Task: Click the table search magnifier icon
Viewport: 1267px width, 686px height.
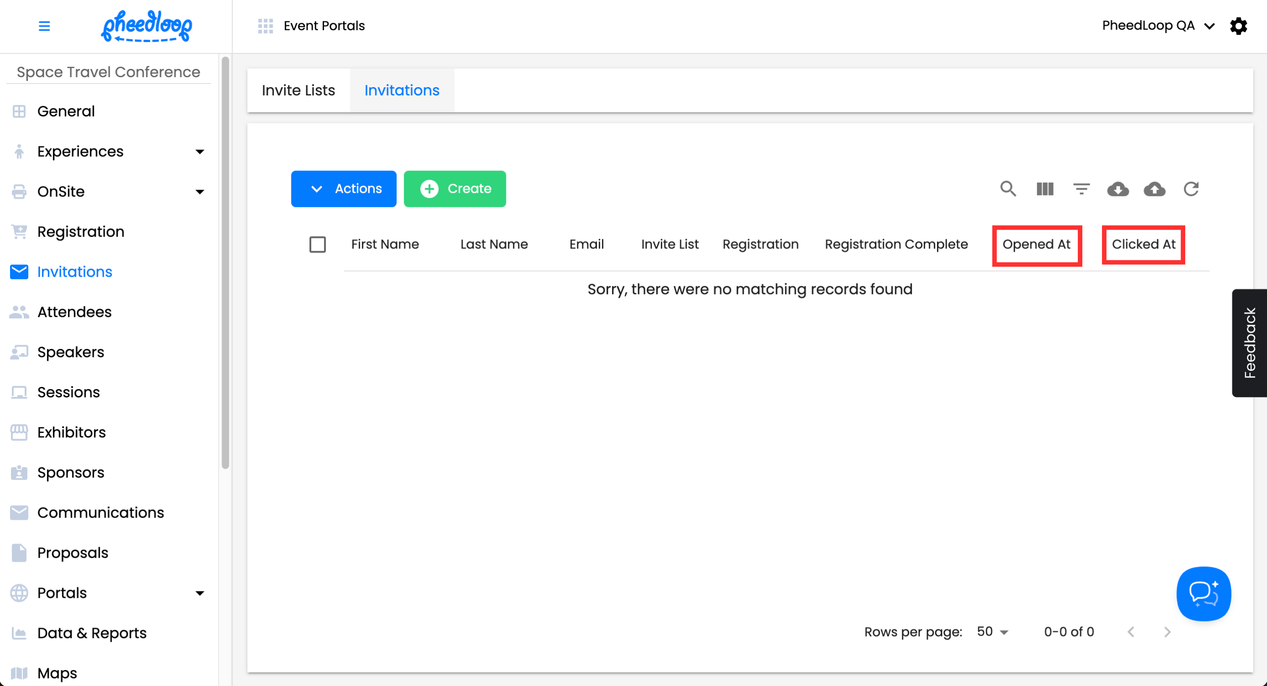Action: click(1008, 189)
